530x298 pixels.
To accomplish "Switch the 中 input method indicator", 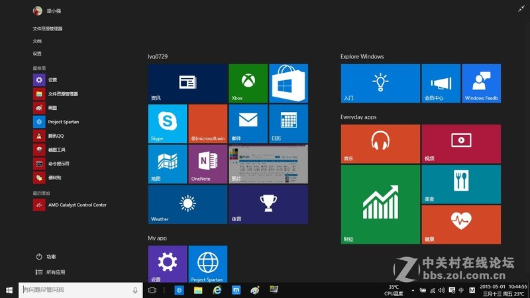I will tap(461, 290).
